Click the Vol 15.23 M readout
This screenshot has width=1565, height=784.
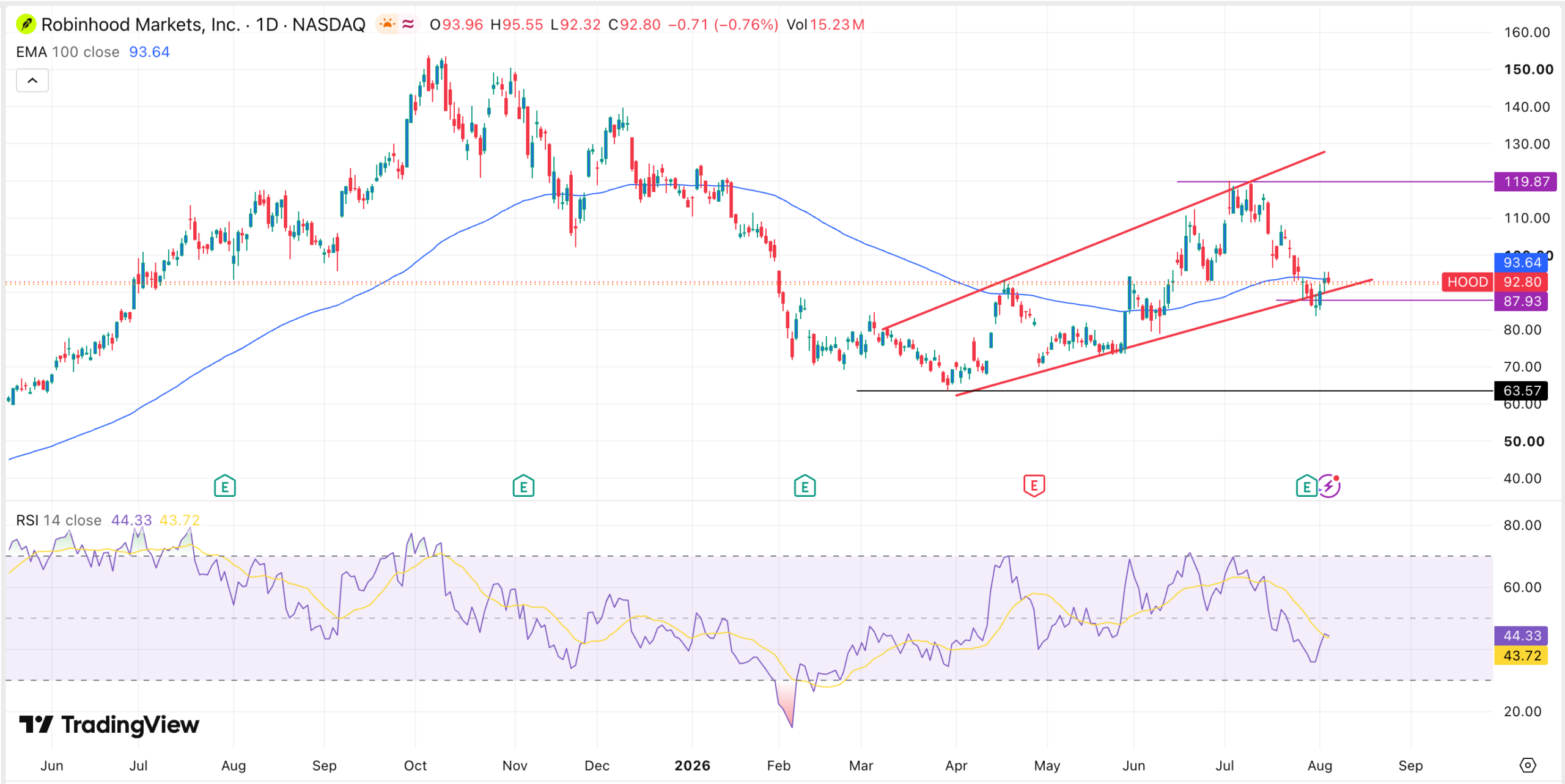click(x=825, y=24)
